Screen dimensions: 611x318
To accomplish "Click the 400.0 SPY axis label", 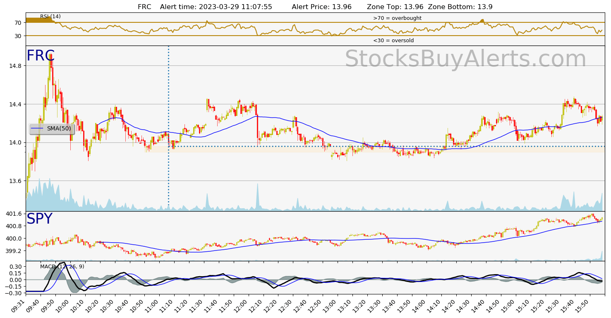I will tap(14, 238).
